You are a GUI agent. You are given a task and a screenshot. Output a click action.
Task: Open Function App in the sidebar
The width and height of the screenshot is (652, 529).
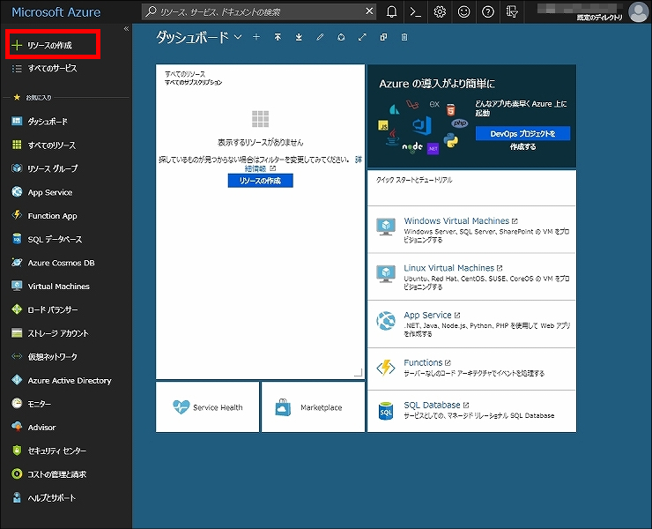(44, 216)
